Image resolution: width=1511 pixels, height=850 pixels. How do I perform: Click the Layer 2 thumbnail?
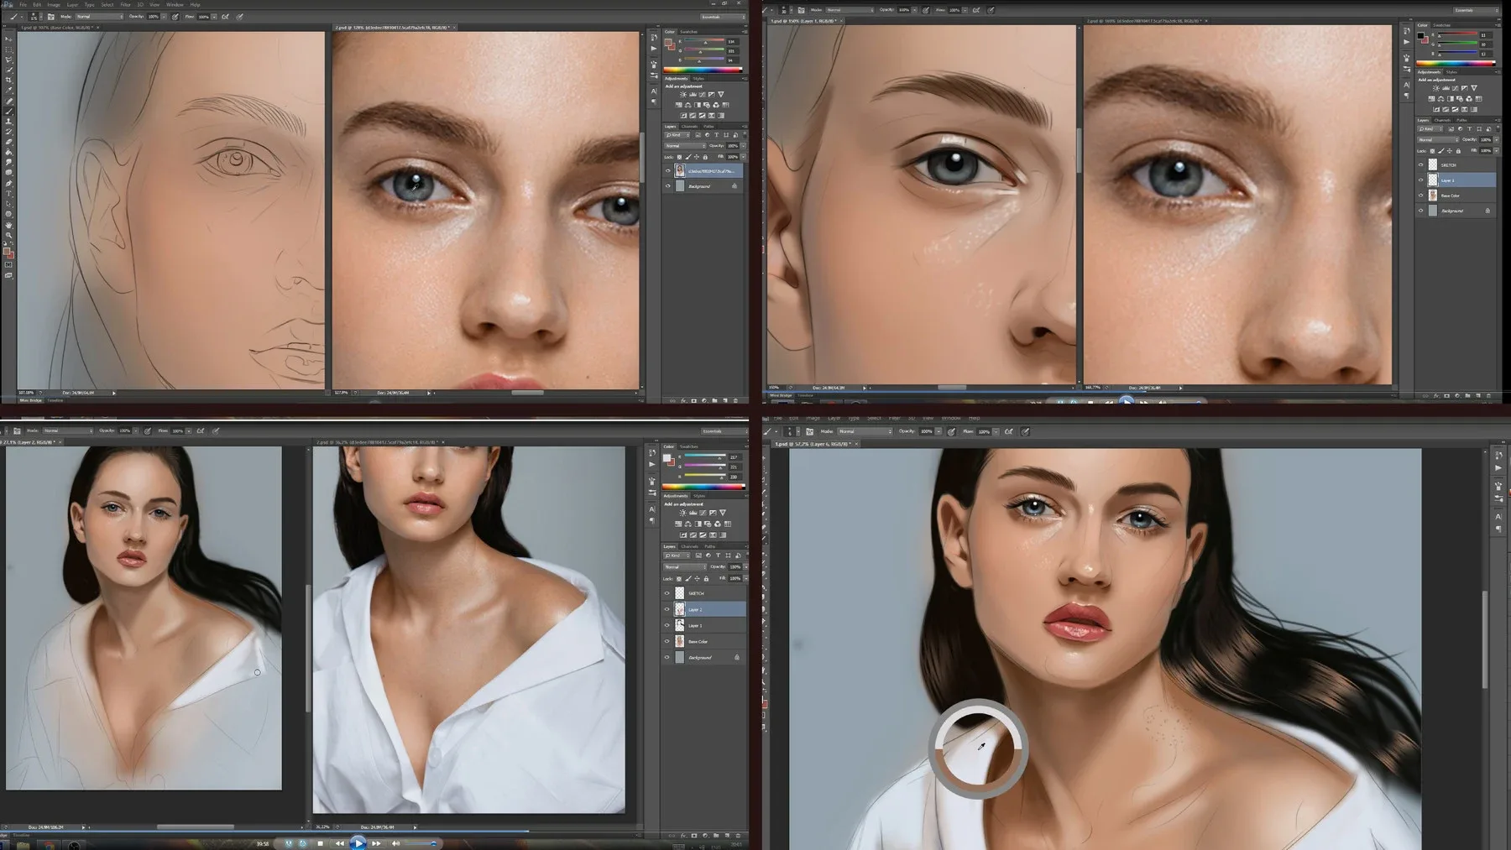(x=679, y=610)
